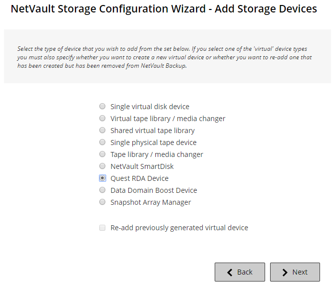This screenshot has height=289, width=335.
Task: Pick Single physical tape device option
Action: tap(102, 143)
